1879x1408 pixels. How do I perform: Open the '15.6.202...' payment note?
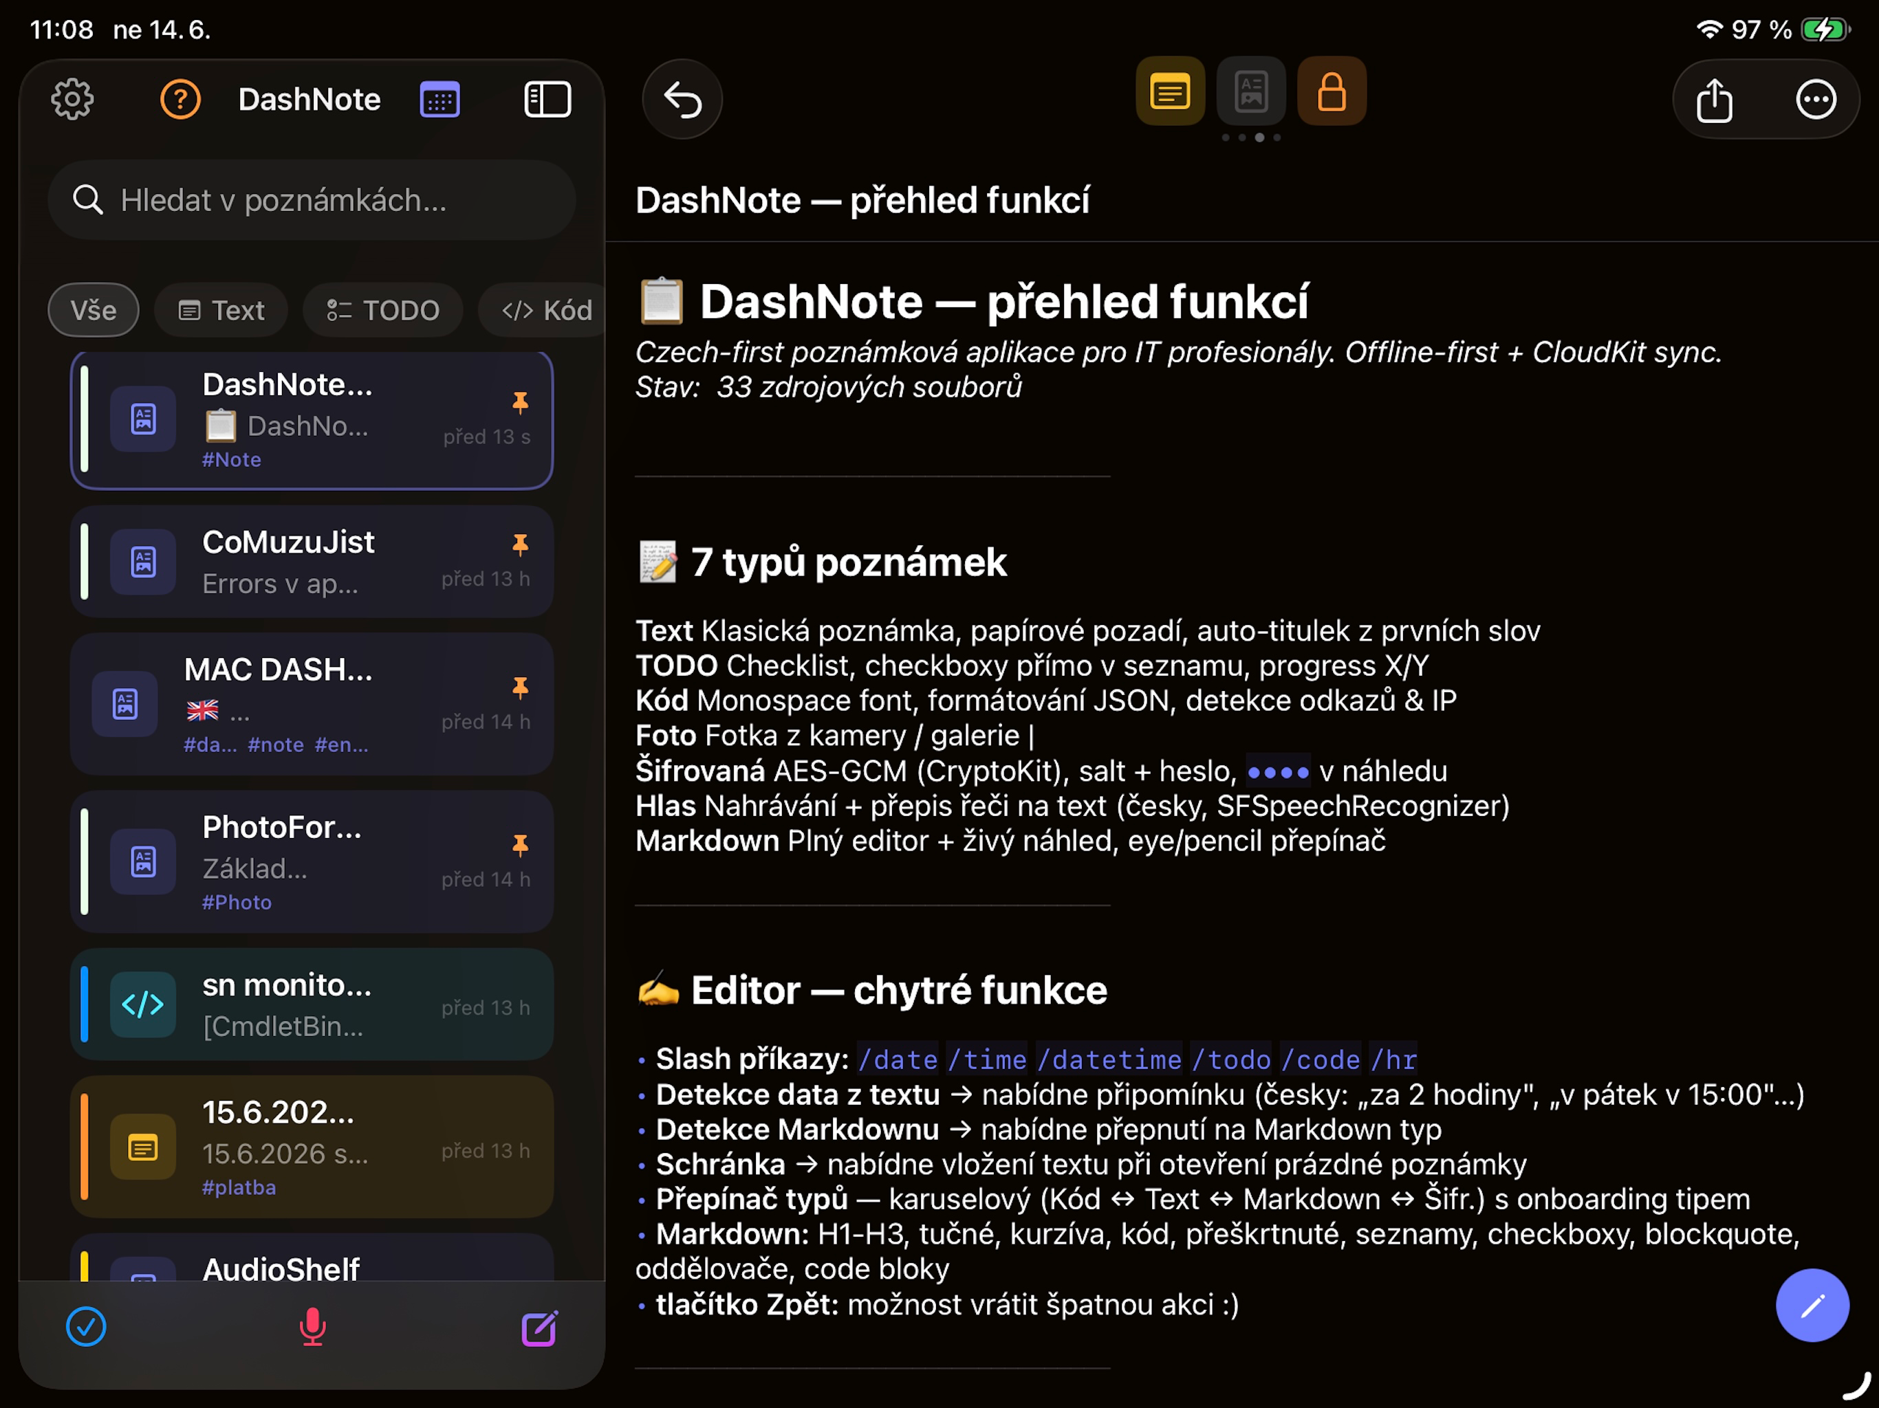(x=312, y=1147)
